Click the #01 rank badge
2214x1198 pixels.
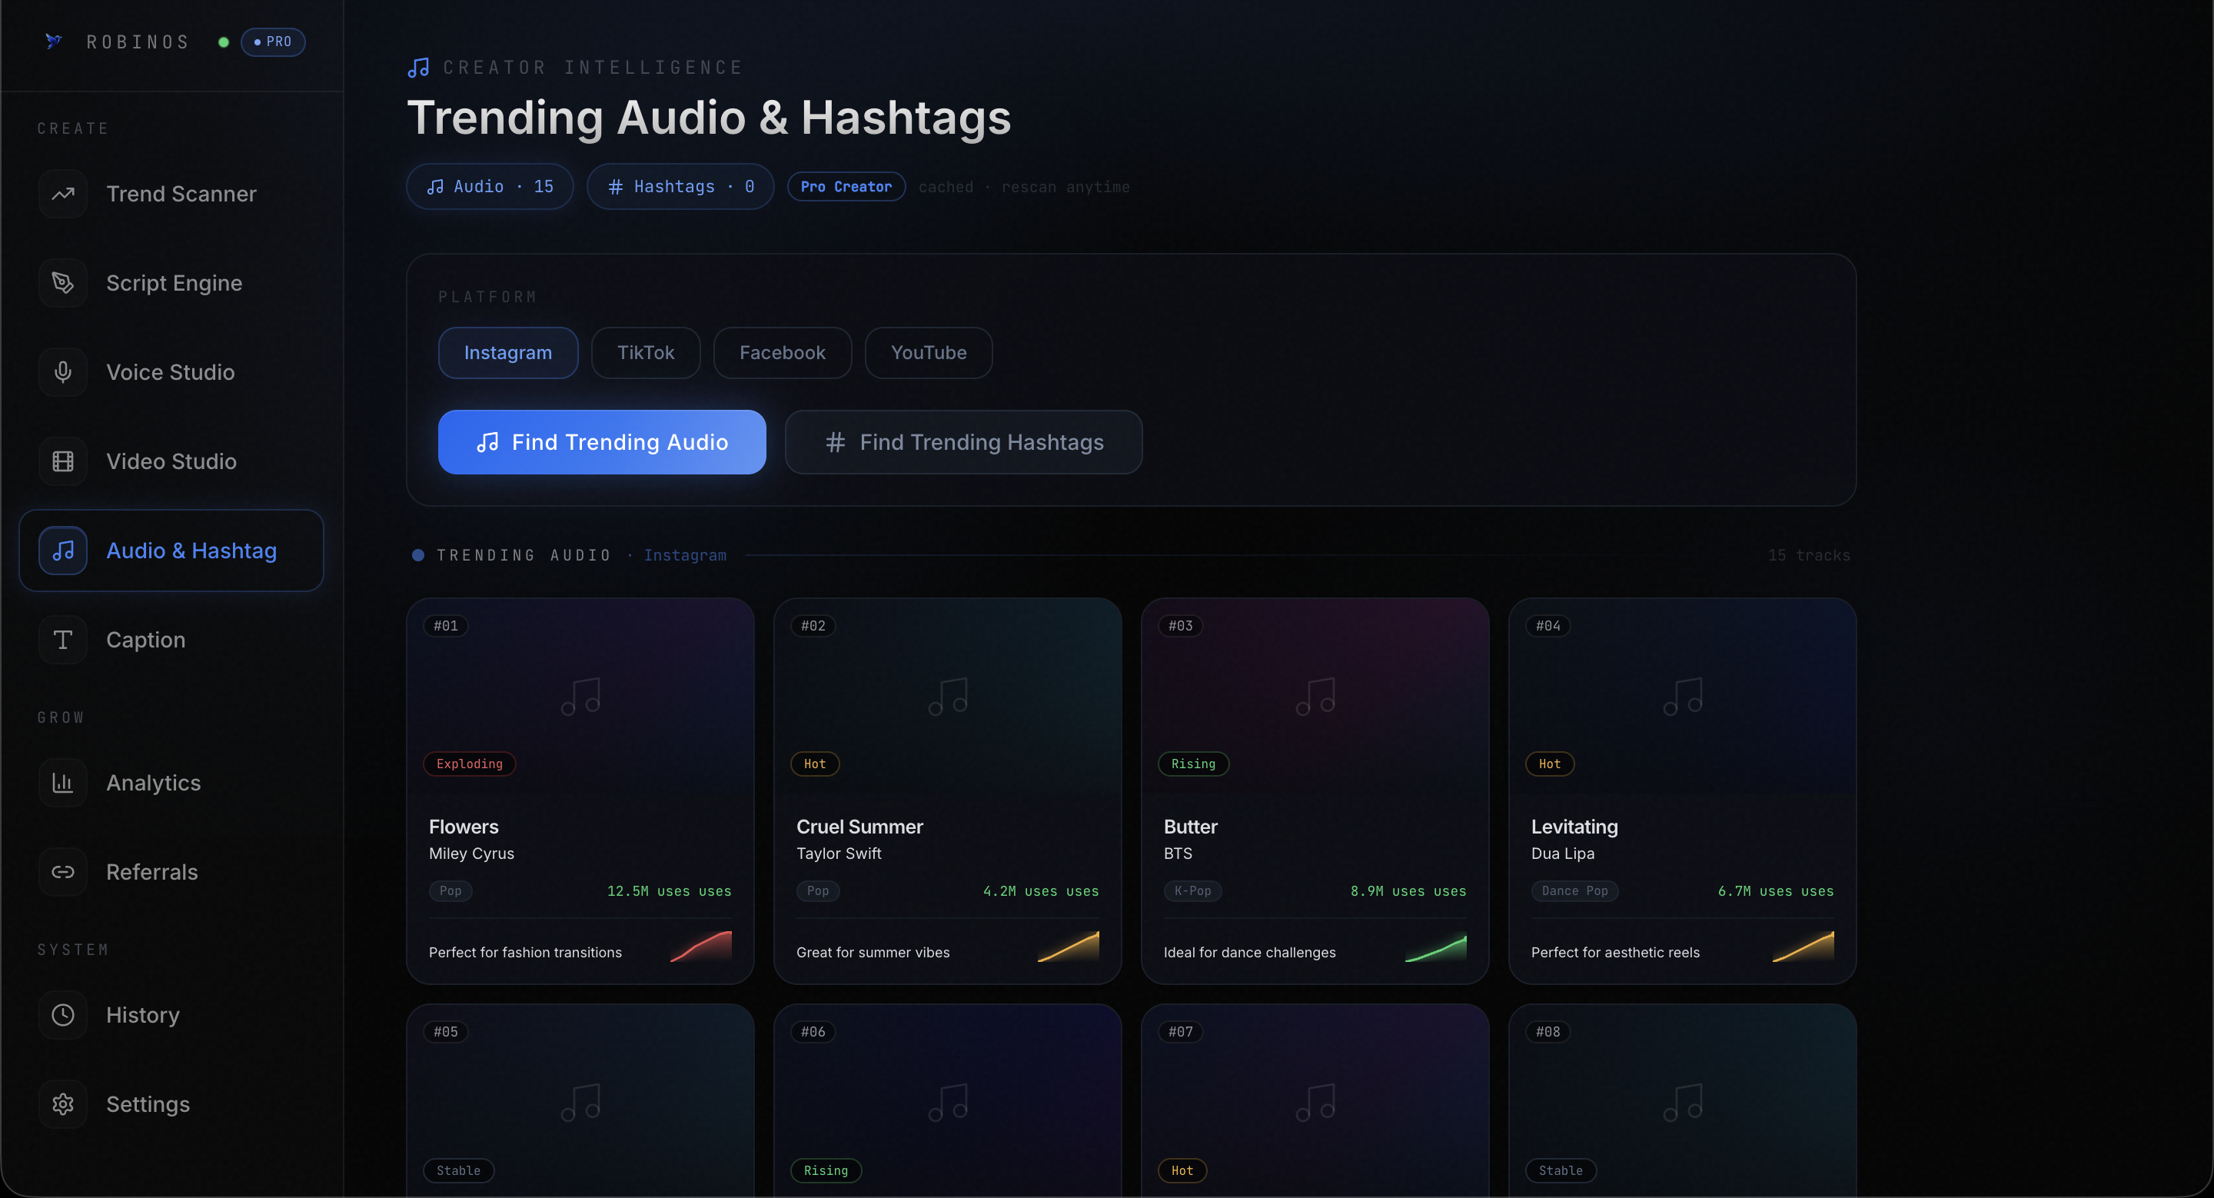coord(445,626)
